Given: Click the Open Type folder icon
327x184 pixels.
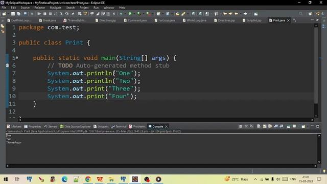Looking at the screenshot, I should click(x=177, y=14).
